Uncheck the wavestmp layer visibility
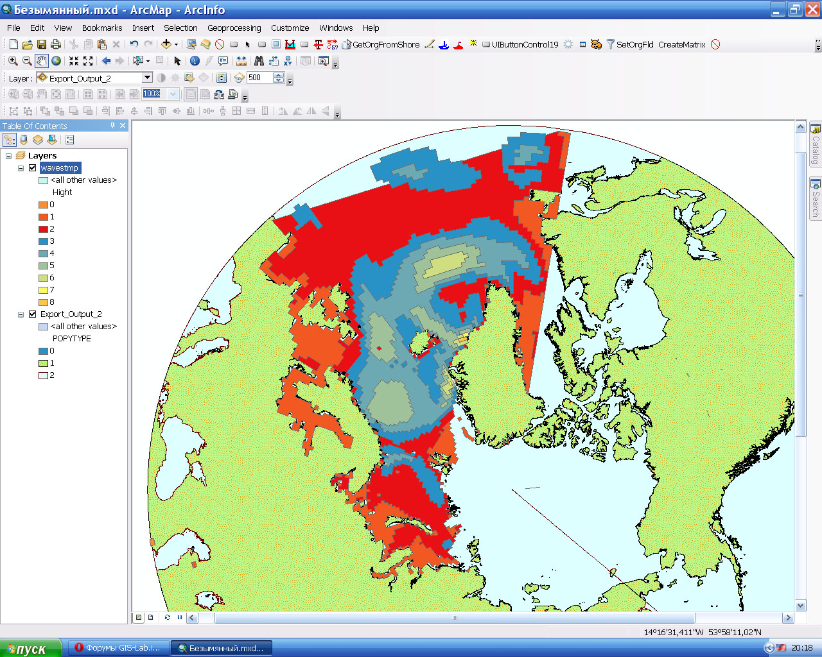 click(x=32, y=168)
